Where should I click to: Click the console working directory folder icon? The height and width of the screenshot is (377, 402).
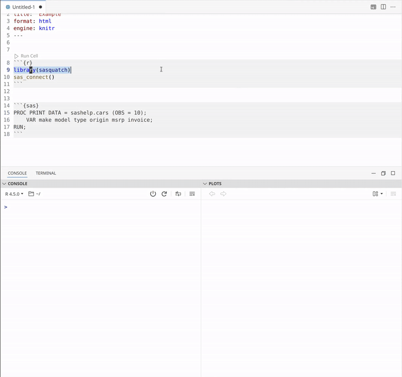(x=31, y=194)
